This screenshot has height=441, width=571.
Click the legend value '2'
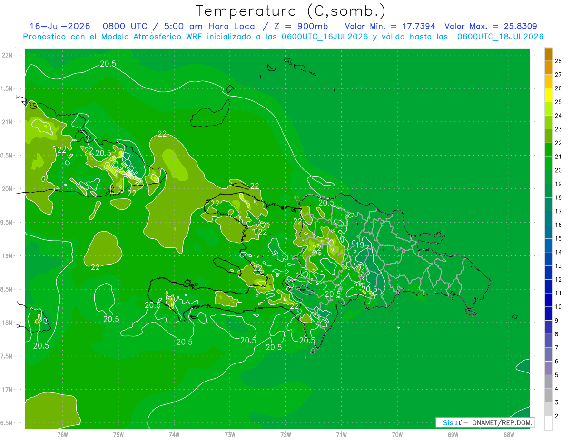[x=557, y=416]
